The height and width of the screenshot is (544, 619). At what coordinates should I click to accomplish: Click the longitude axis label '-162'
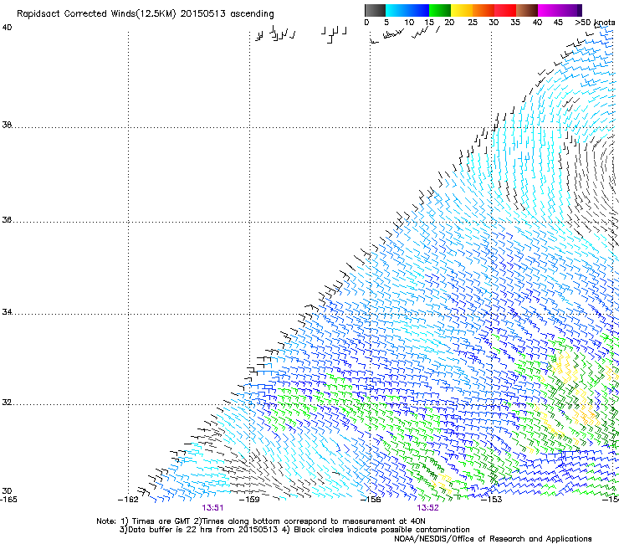pyautogui.click(x=128, y=500)
